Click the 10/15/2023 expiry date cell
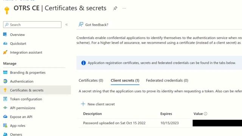Viewport: 242px width, 136px height. click(169, 123)
